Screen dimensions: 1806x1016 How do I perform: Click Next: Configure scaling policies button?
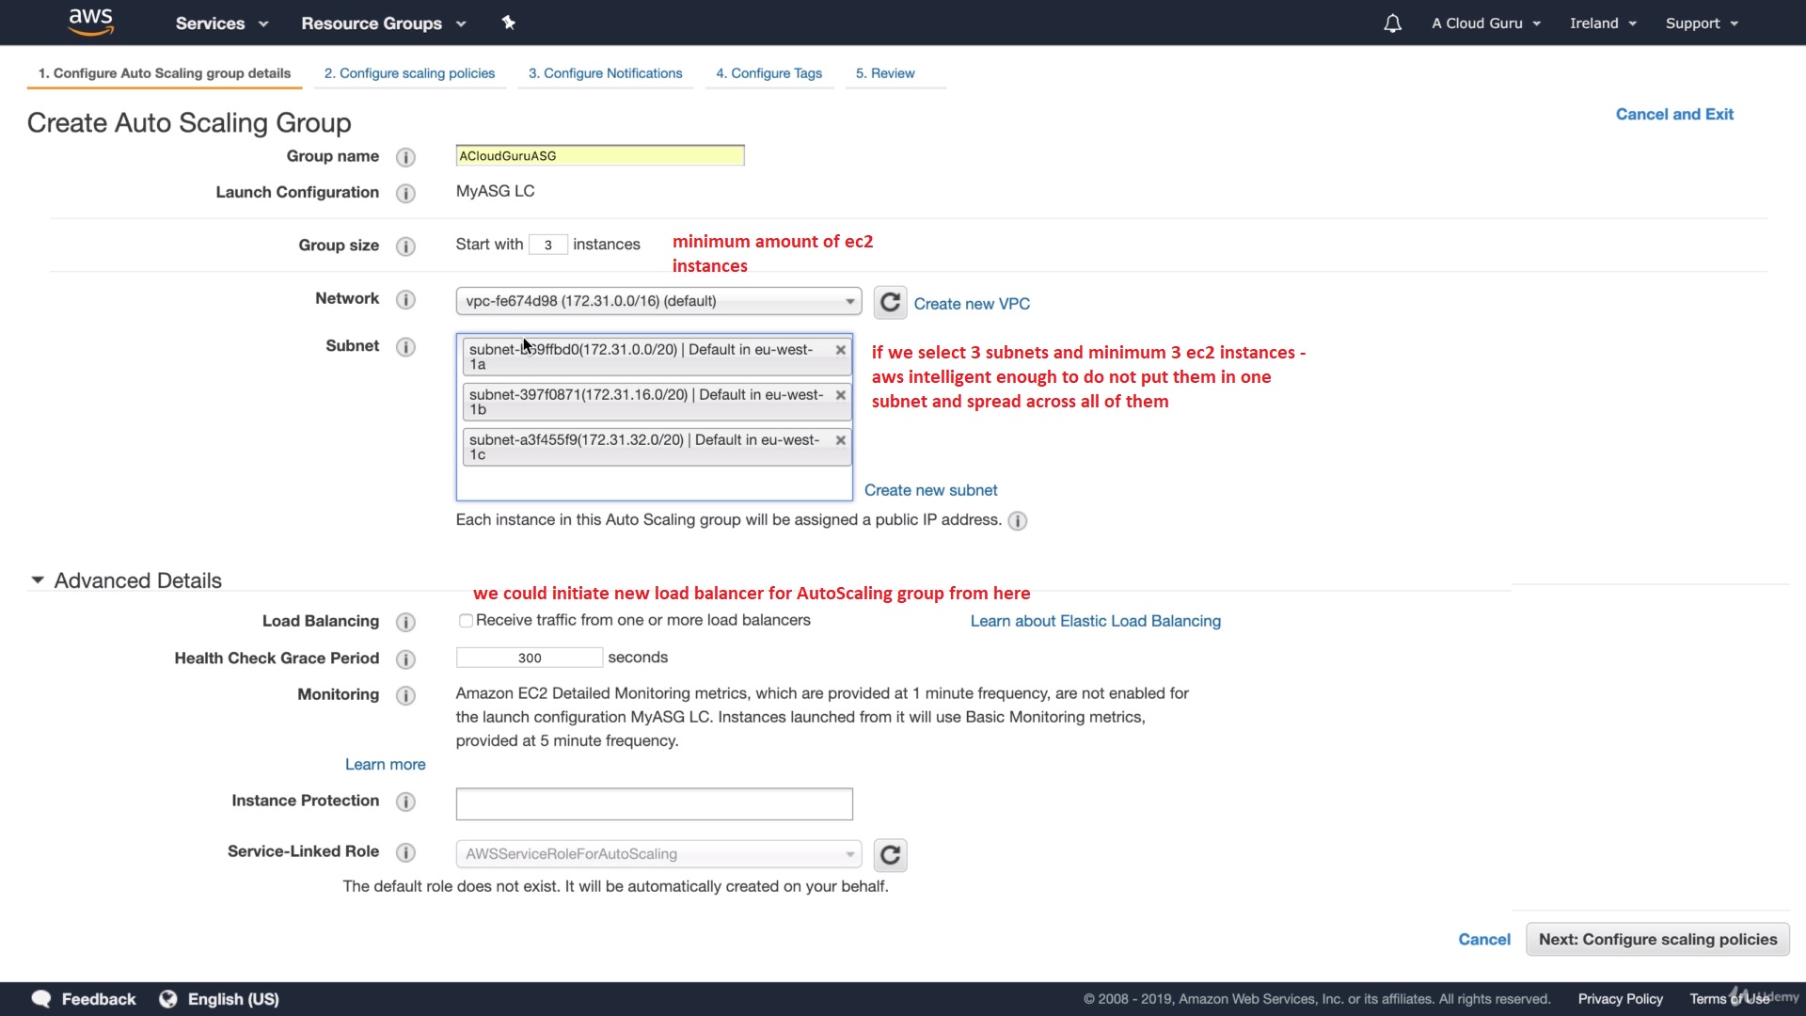click(1657, 940)
